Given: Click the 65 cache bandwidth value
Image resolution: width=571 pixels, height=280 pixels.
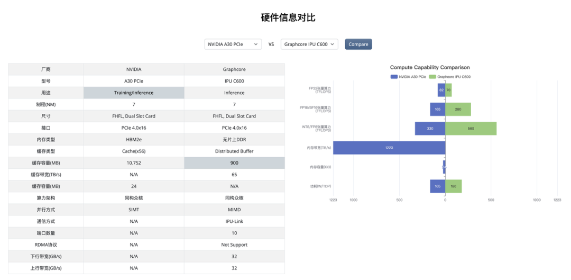Looking at the screenshot, I should pyautogui.click(x=234, y=174).
